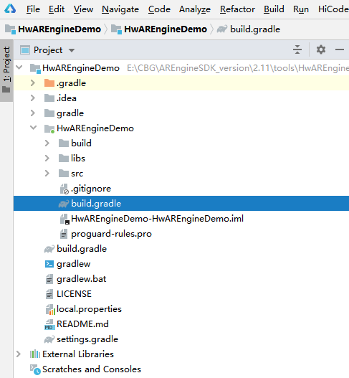Open the Refactor menu
This screenshot has width=349, height=378.
237,9
